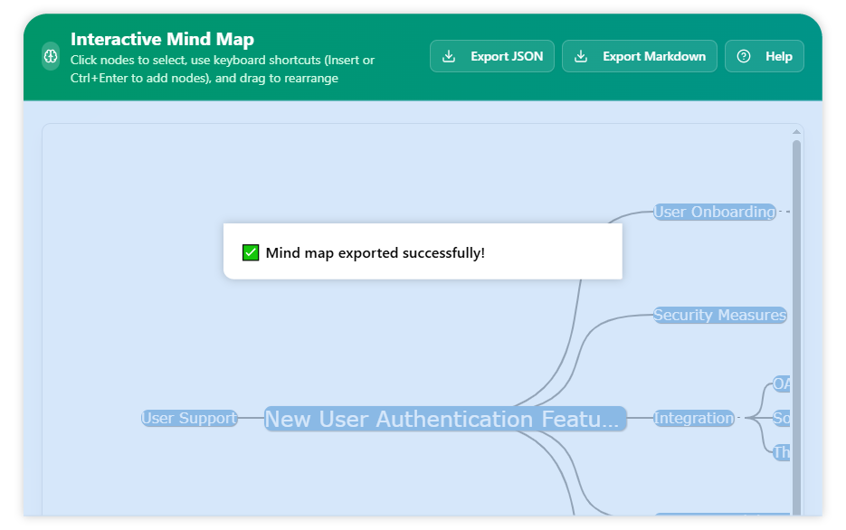Click the question mark Help icon
The width and height of the screenshot is (846, 530).
coord(744,56)
